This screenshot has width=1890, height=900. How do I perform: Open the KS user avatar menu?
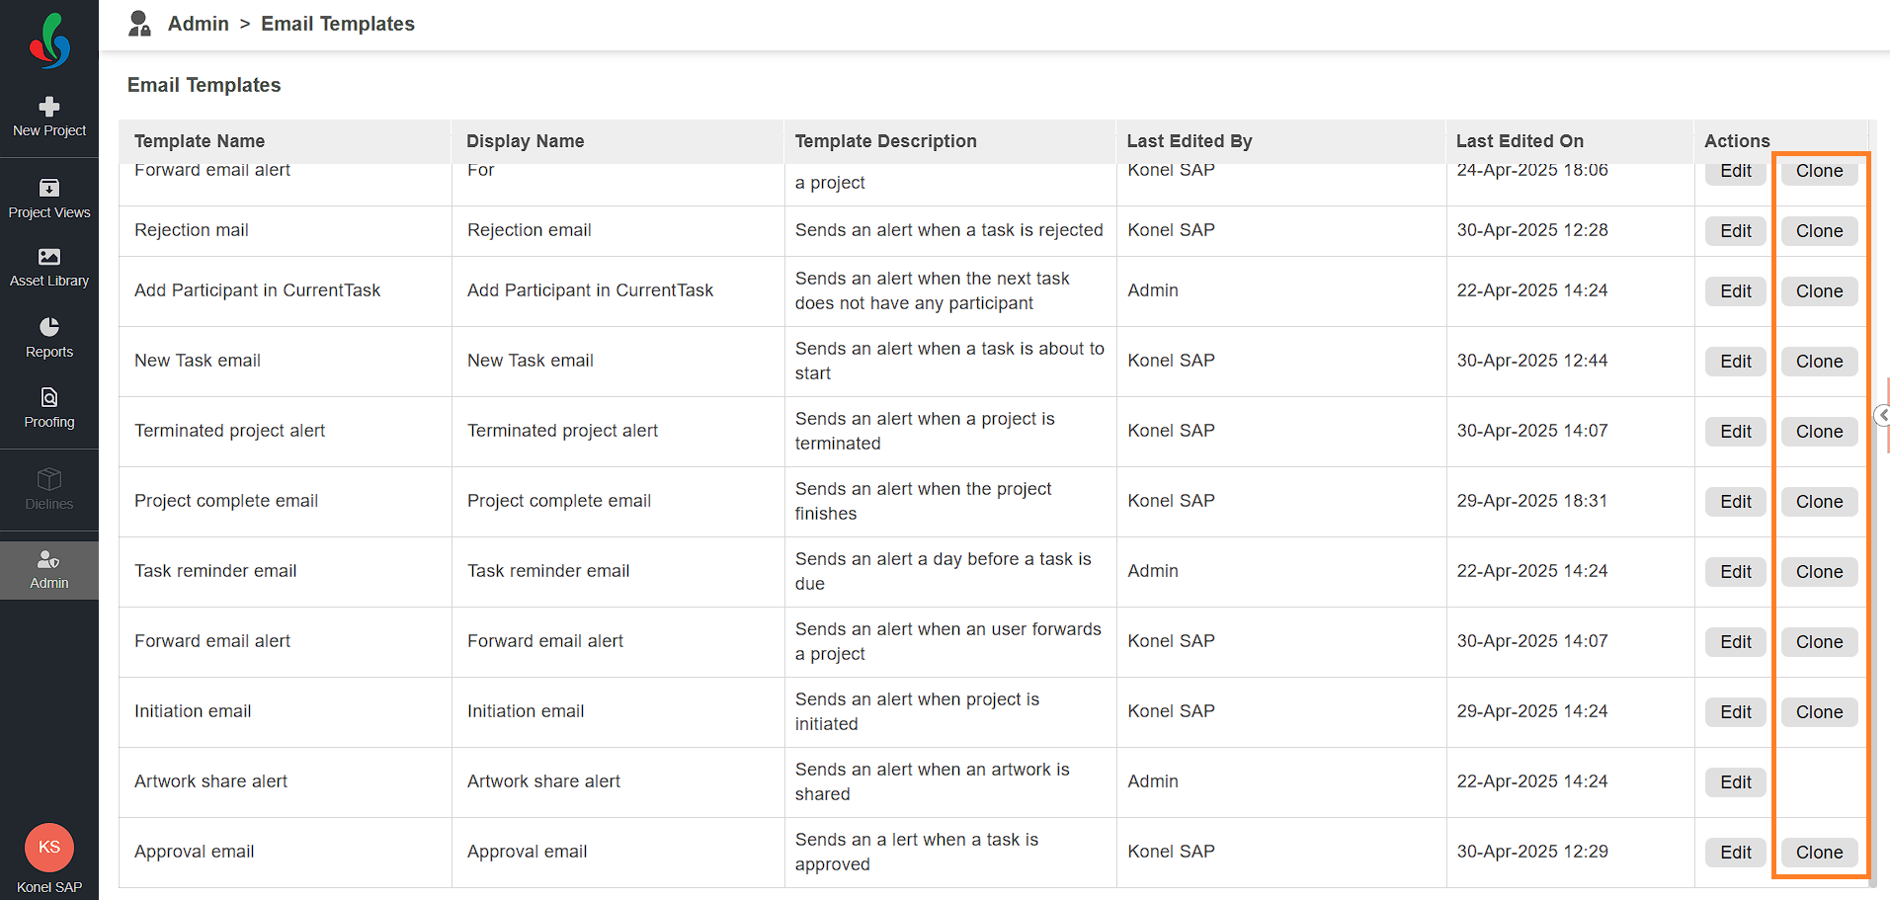point(49,848)
